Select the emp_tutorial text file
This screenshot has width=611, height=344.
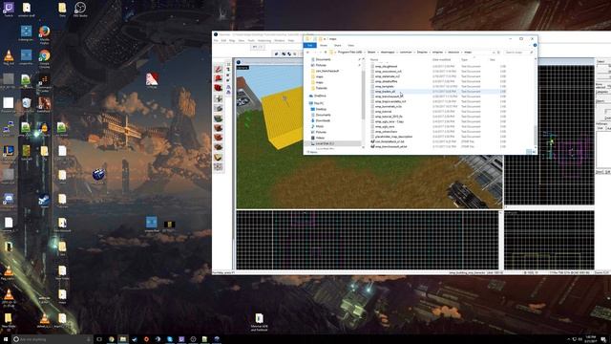[x=383, y=112]
